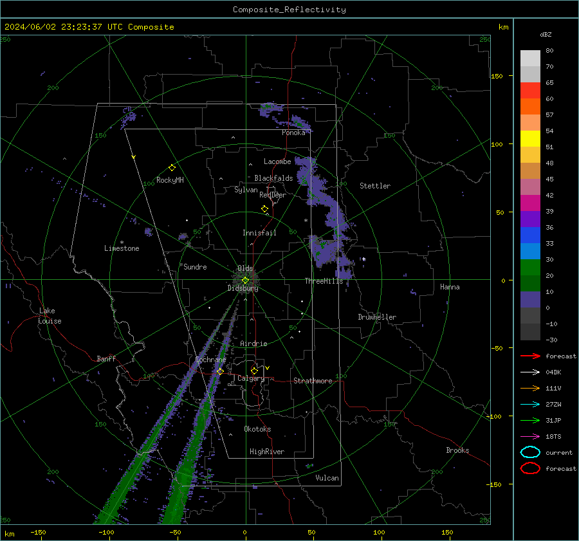The height and width of the screenshot is (541, 579).
Task: Click the Limestone label
Action: point(122,248)
